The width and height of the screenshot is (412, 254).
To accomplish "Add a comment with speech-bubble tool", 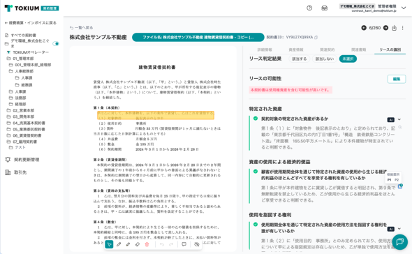I will 184,244.
